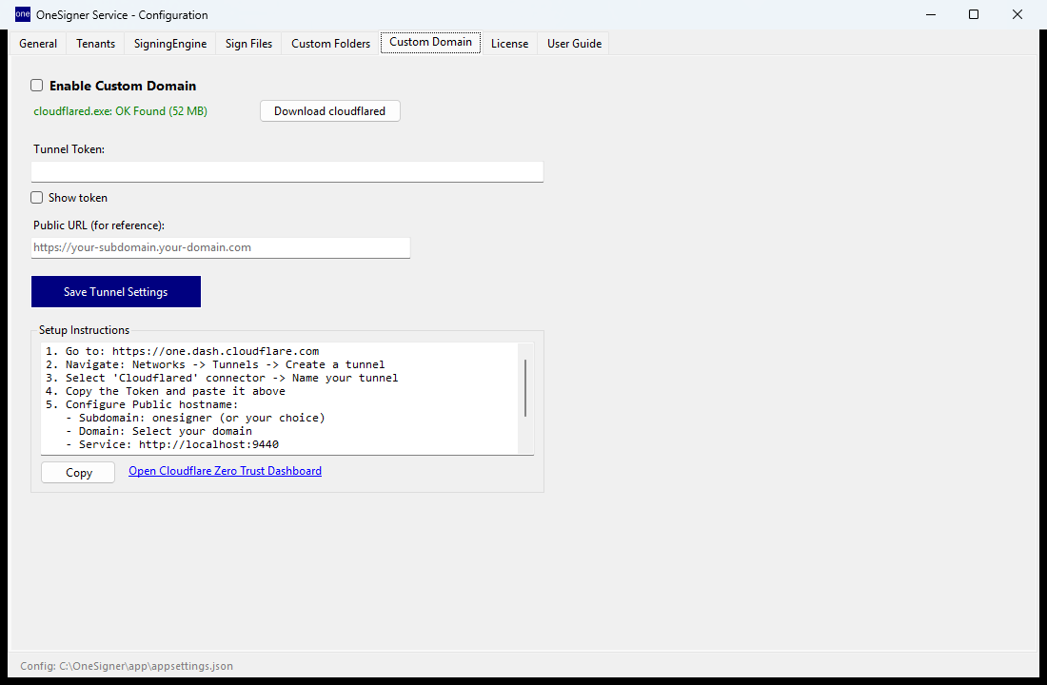
Task: Select the Custom Folders tab
Action: pos(330,44)
